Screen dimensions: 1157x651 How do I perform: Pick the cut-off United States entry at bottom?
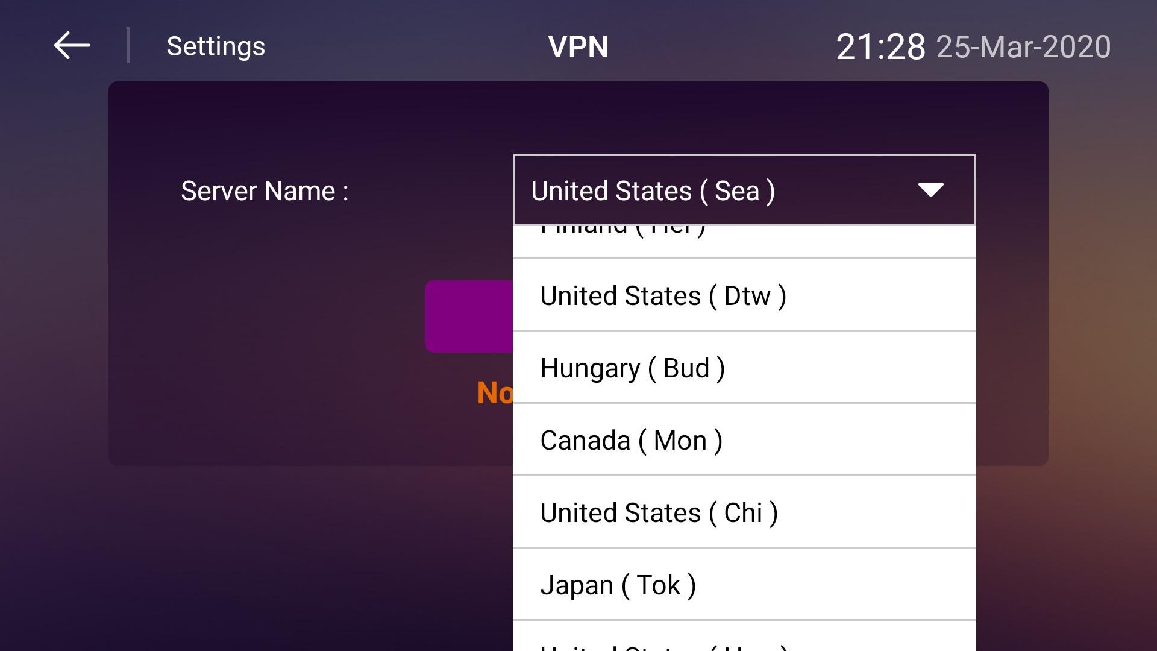pyautogui.click(x=744, y=637)
